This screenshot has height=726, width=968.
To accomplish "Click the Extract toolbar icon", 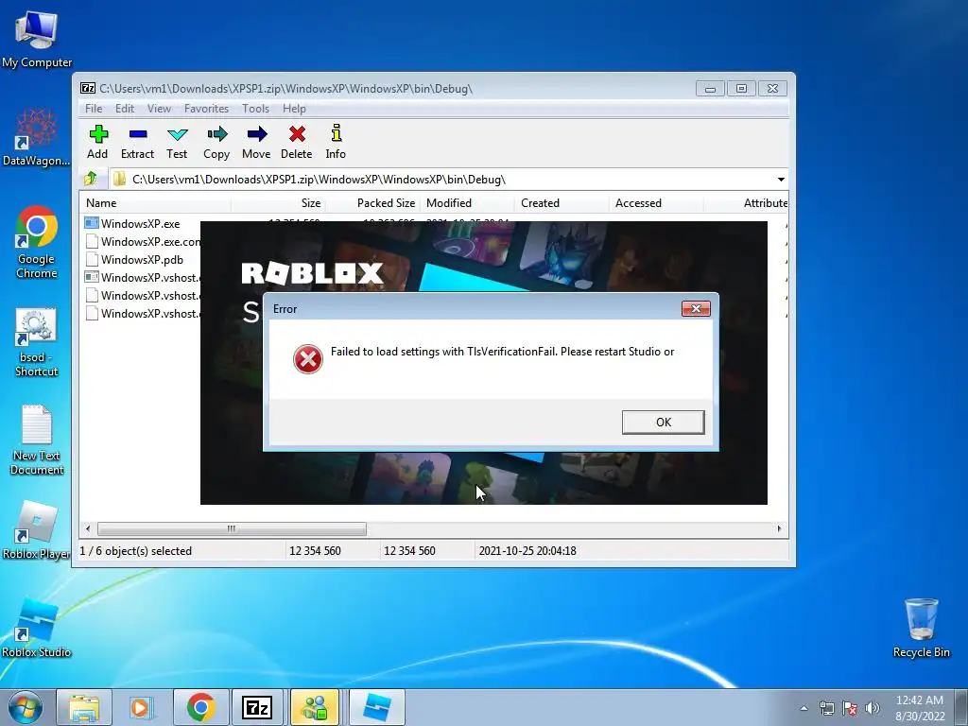I will (138, 142).
